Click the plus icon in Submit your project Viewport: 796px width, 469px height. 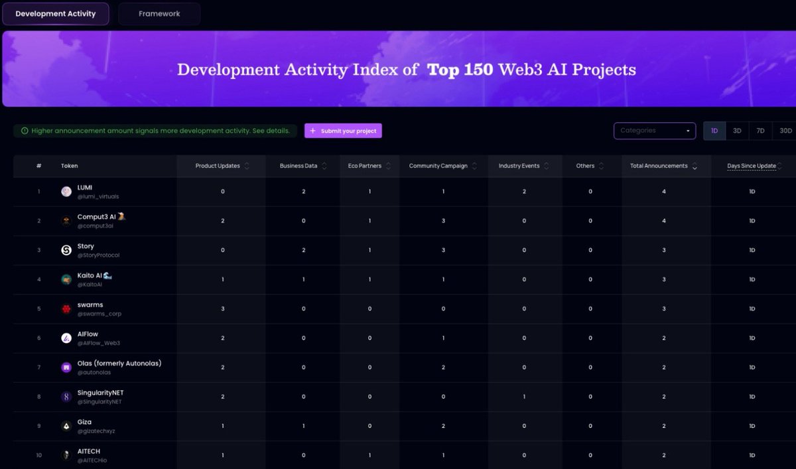click(x=313, y=131)
